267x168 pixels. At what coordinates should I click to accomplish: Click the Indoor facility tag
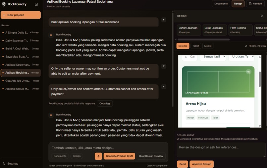190,118
